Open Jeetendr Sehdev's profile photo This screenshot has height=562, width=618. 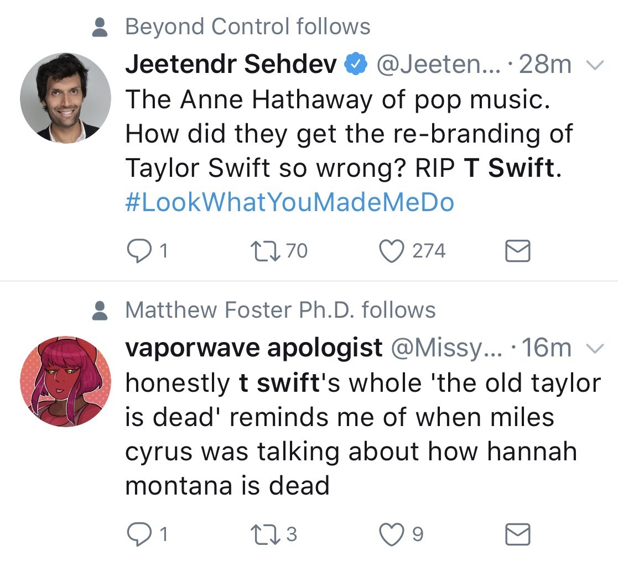click(x=65, y=98)
